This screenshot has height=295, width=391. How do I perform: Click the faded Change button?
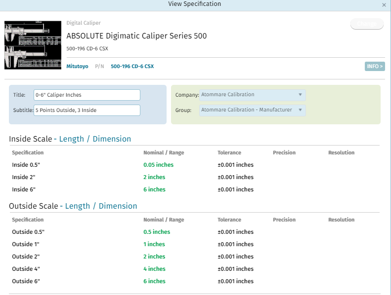click(367, 24)
